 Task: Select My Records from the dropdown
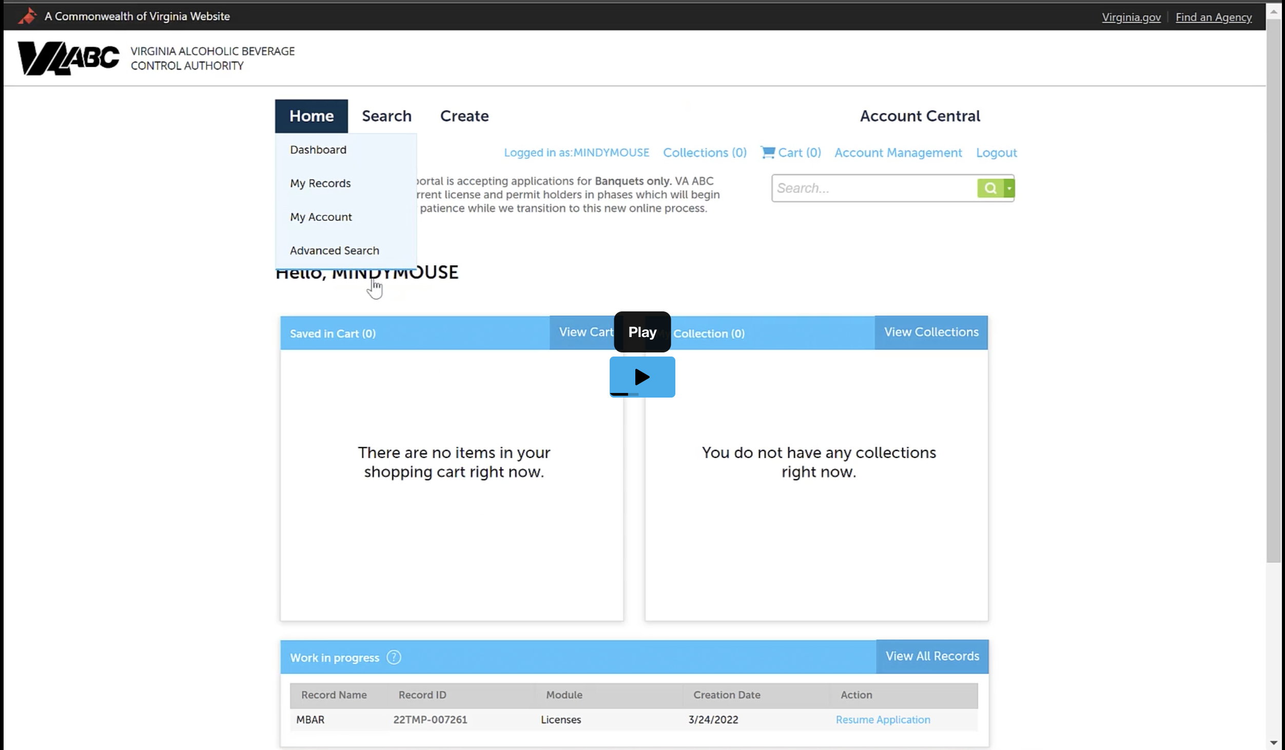coord(320,183)
